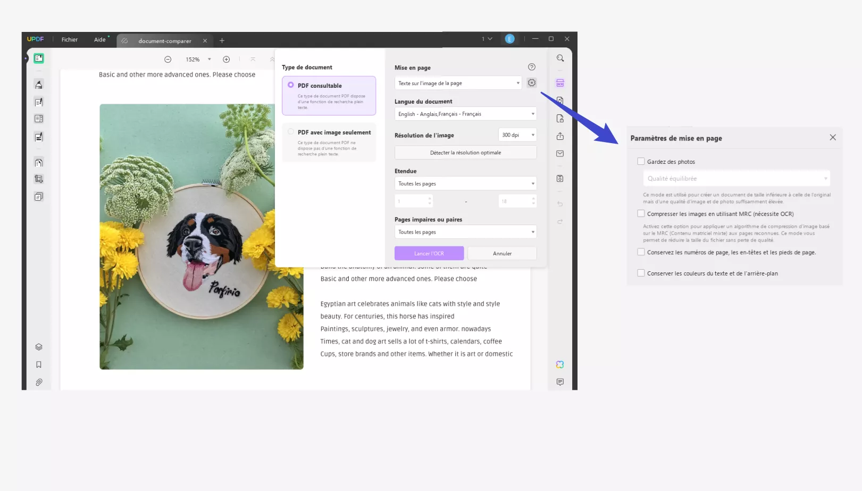This screenshot has height=491, width=862.
Task: Jump to the first page arrow
Action: pos(253,60)
